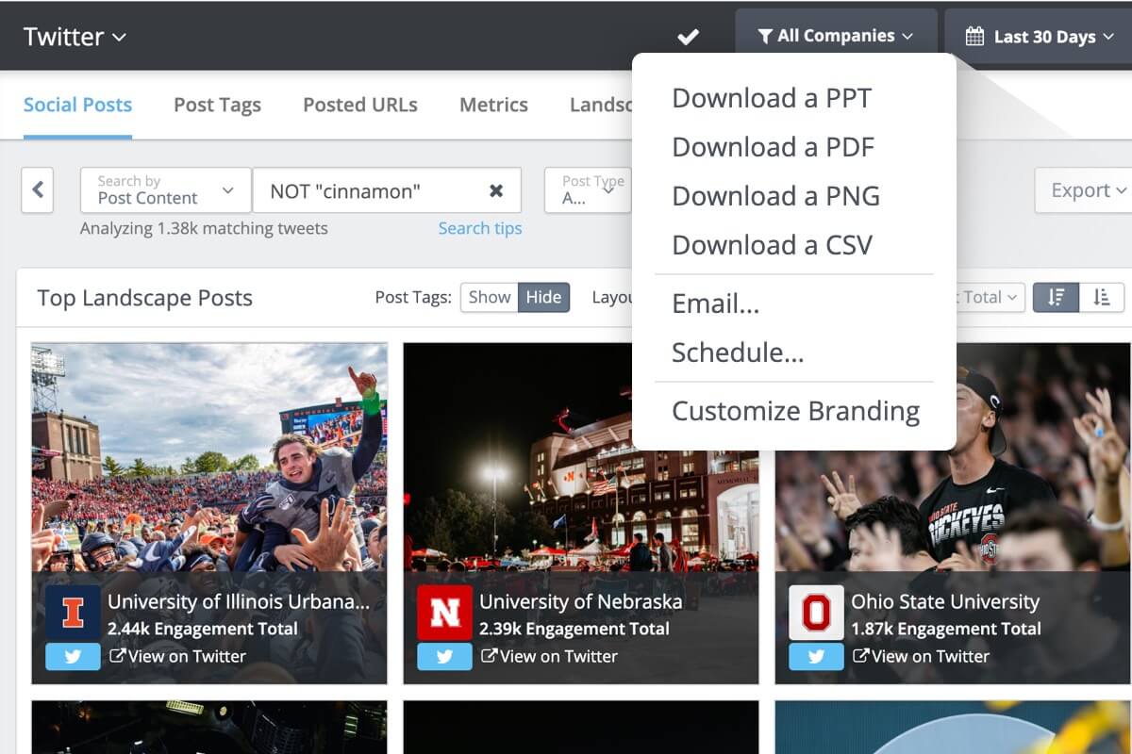The image size is (1132, 754).
Task: Click the filter funnel icon beside All Companies
Action: (765, 37)
